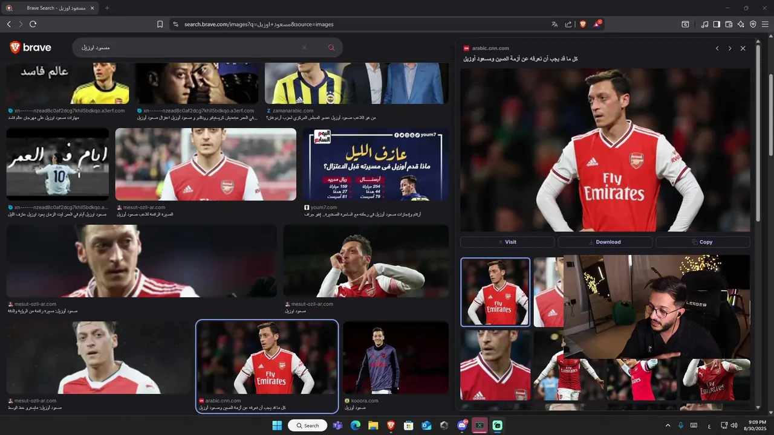This screenshot has width=774, height=435.
Task: Open number 10 jersey image result
Action: [57, 164]
